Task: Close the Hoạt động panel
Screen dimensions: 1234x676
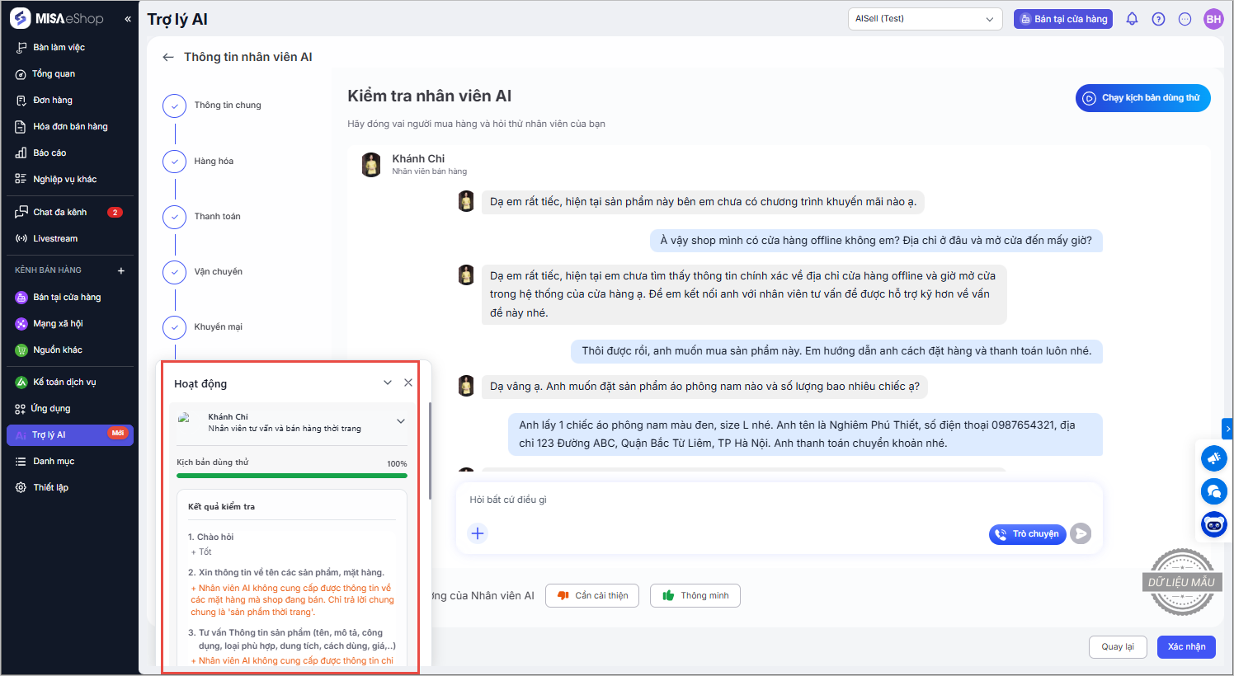Action: (x=408, y=383)
